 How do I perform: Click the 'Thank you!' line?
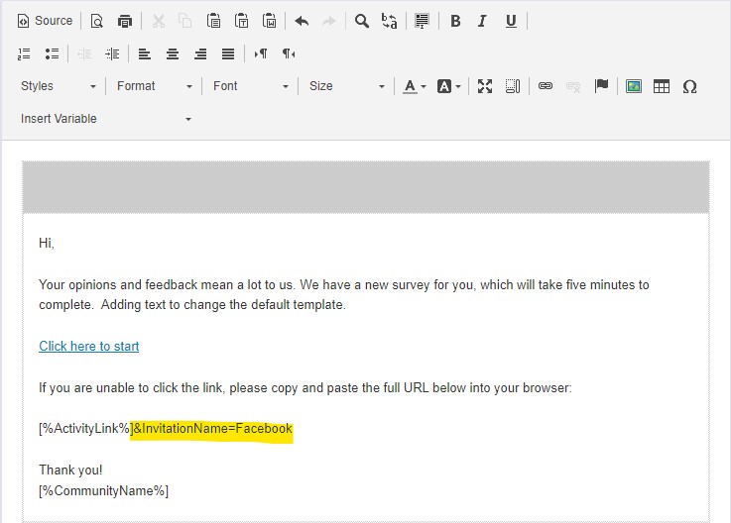pos(70,470)
